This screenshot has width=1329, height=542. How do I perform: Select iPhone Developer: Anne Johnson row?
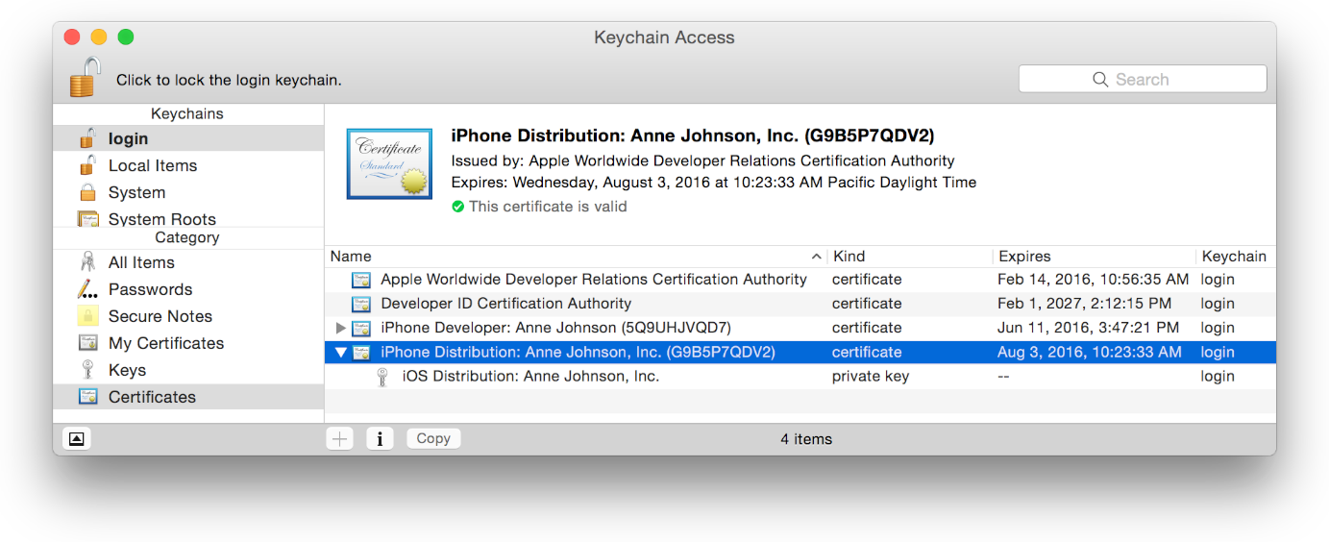(x=800, y=328)
